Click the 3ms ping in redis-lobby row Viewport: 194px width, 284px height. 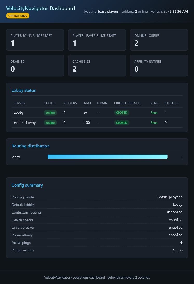(x=154, y=123)
